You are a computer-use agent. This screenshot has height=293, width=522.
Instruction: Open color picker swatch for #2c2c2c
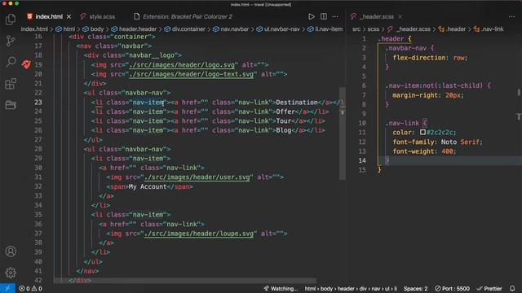422,132
